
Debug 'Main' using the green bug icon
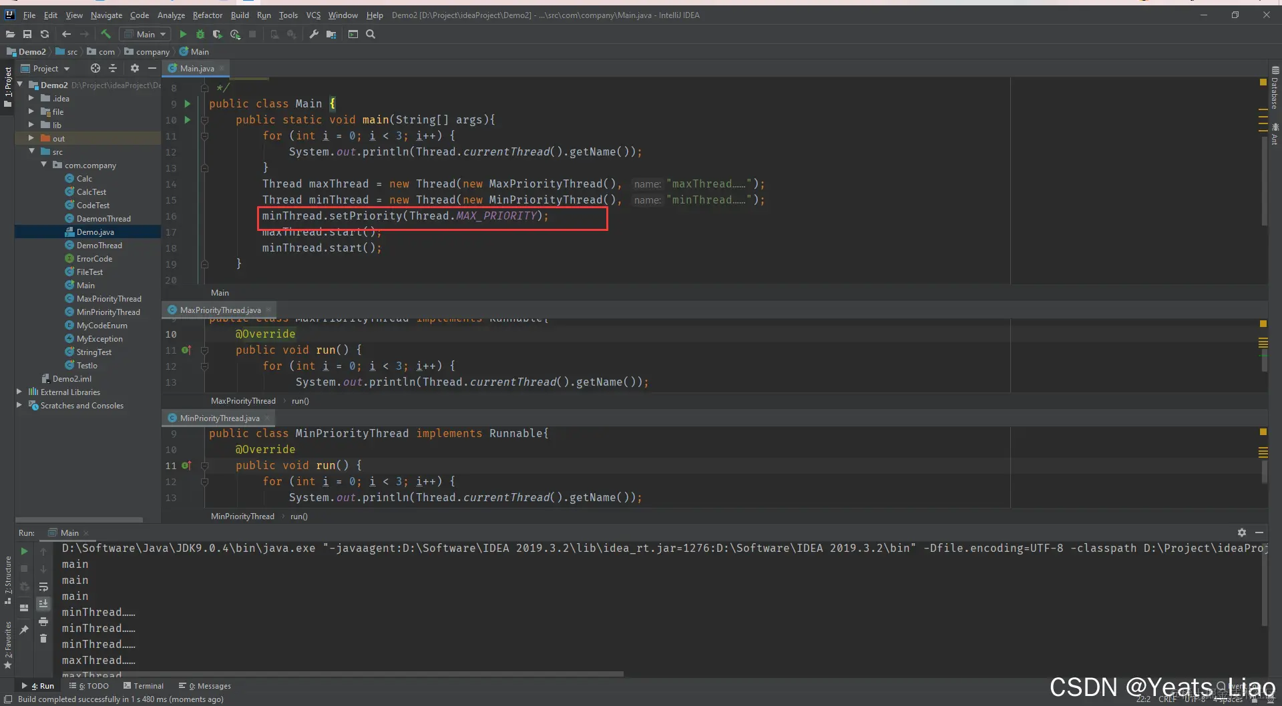200,34
